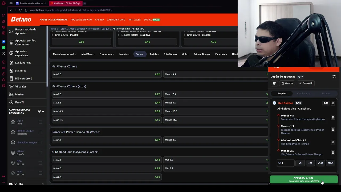Viewport: 341px width, 192px height.
Task: Open the Primer Tiempo market tab
Action: pos(202,54)
